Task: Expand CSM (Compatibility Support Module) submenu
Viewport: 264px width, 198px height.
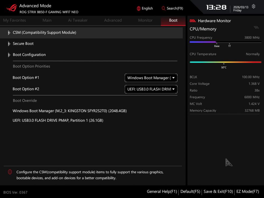Action: point(44,32)
